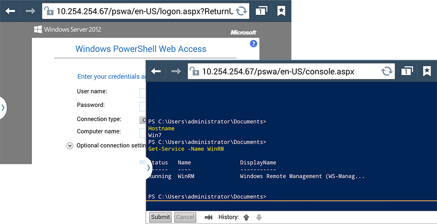Show next command with History down arrow
The width and height of the screenshot is (437, 224).
(259, 217)
